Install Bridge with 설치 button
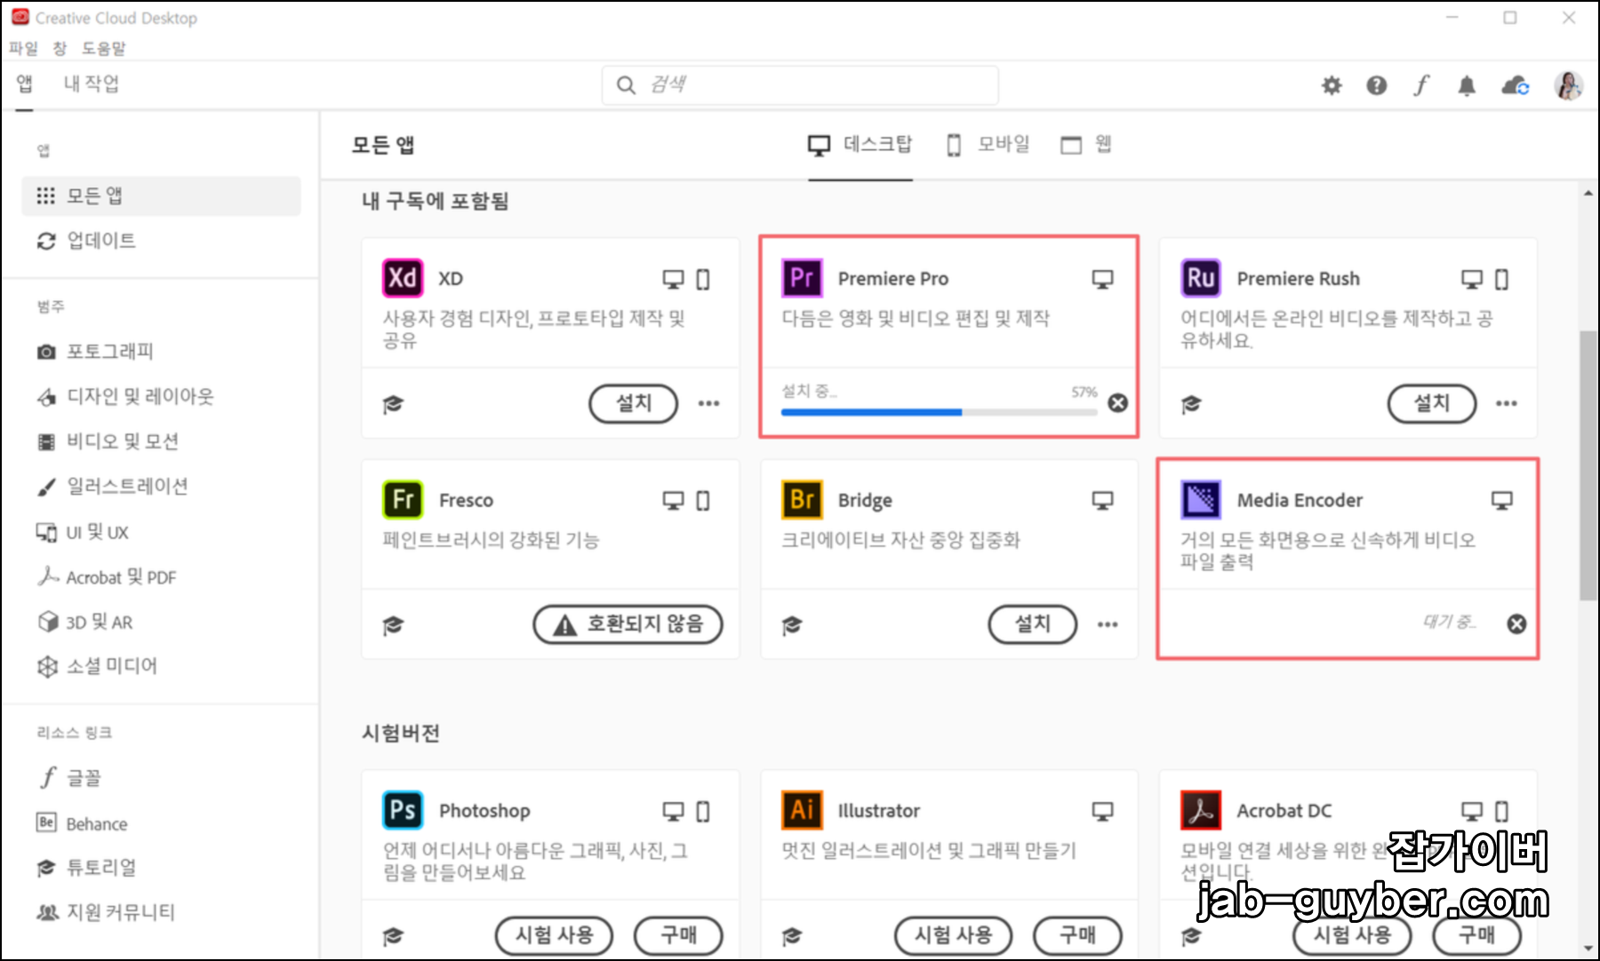This screenshot has width=1600, height=961. click(1033, 625)
